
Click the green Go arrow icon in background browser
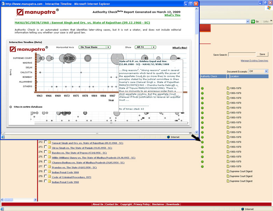click(x=253, y=22)
